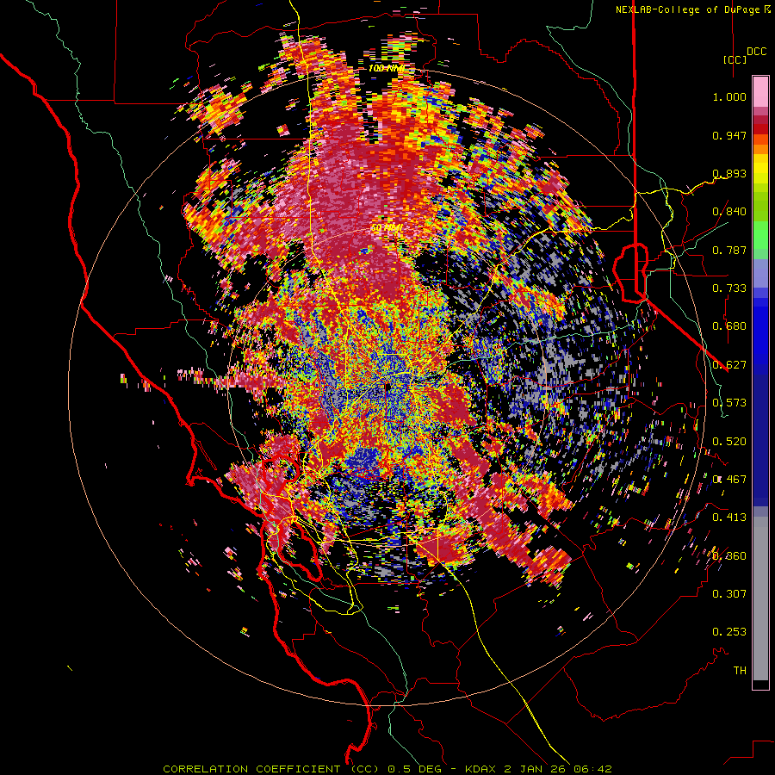Viewport: 775px width, 775px height.
Task: Click the 0.307 legend value
Action: [729, 594]
